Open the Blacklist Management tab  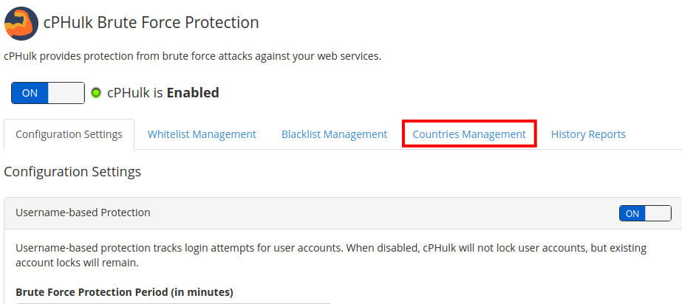tap(334, 134)
